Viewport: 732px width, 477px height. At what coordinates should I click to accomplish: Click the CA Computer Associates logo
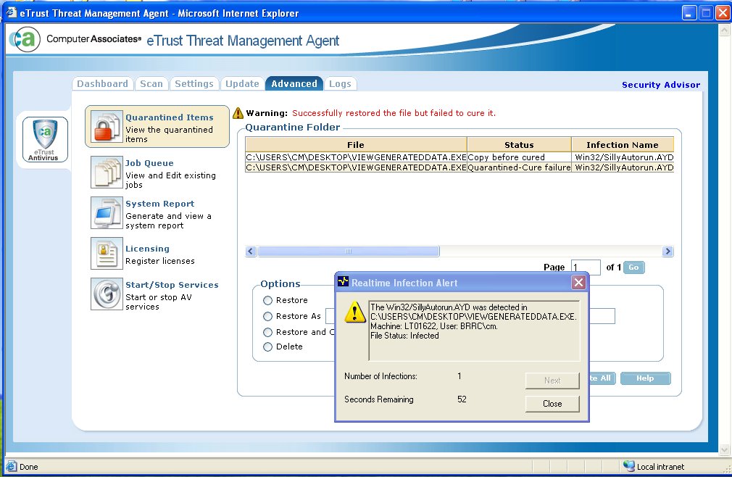click(24, 39)
